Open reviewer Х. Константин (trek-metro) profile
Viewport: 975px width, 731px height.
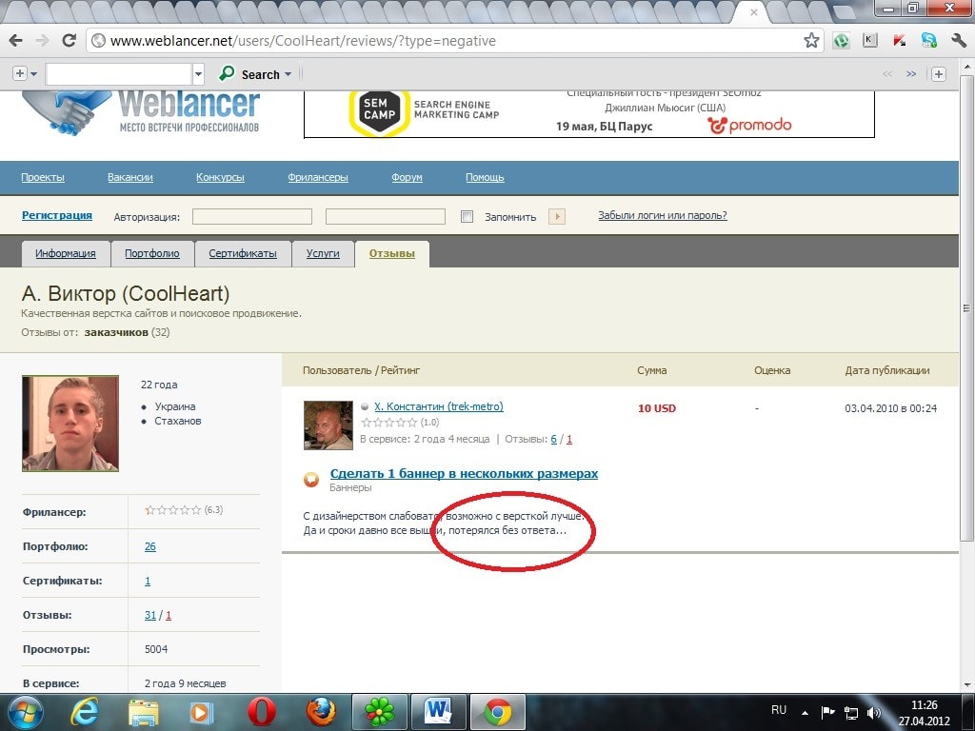point(439,406)
